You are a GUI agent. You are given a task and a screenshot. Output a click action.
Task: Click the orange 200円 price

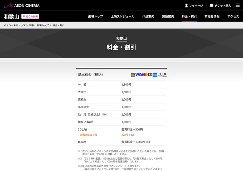pos(125,135)
